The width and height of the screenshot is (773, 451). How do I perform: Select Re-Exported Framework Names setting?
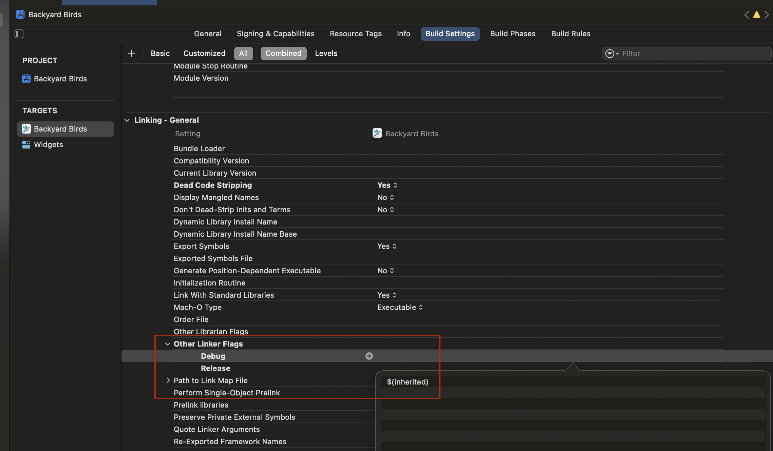pyautogui.click(x=230, y=442)
